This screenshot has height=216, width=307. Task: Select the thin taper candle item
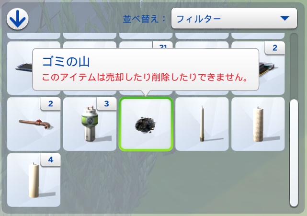(x=202, y=124)
